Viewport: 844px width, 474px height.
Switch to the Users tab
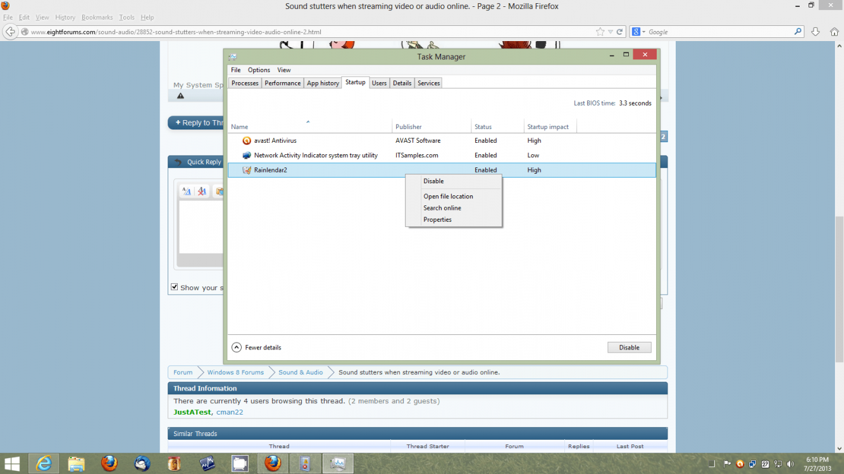coord(379,83)
